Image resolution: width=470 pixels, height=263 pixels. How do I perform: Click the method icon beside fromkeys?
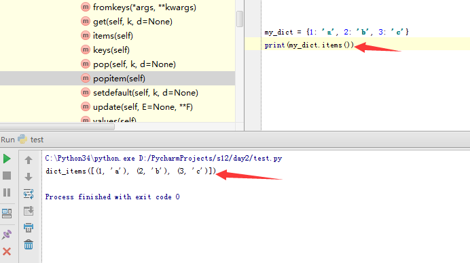[86, 7]
